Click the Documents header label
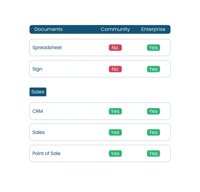Image resolution: width=200 pixels, height=192 pixels. coord(48,29)
